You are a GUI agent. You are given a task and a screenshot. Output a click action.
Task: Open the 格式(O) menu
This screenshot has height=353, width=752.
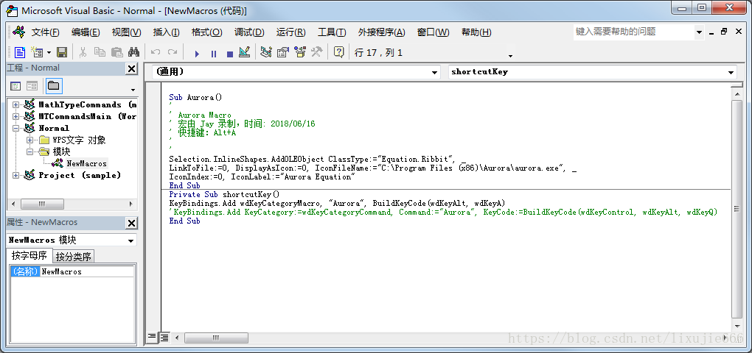206,32
